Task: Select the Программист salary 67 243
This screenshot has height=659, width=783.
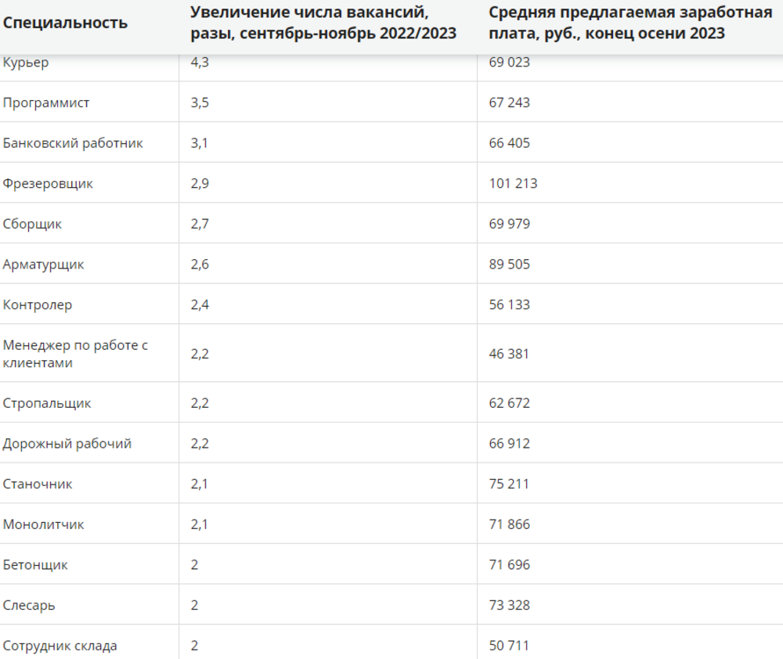Action: (x=509, y=103)
